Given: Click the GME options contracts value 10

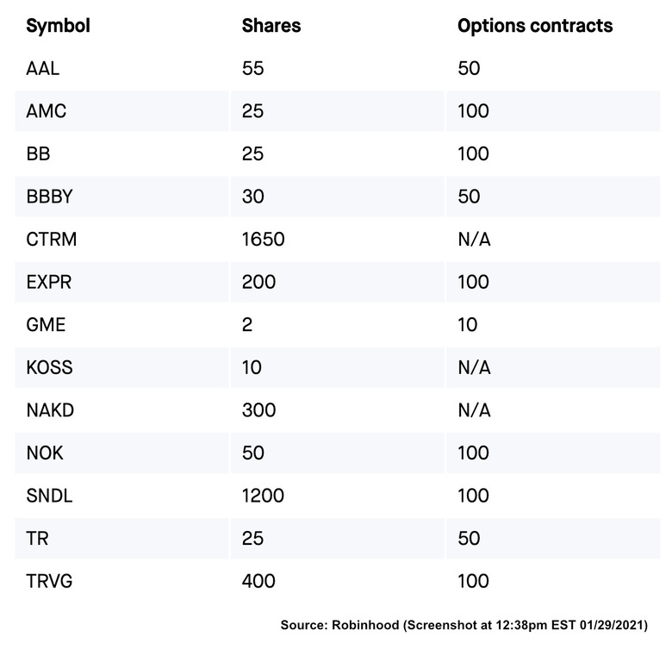Looking at the screenshot, I should 467,325.
